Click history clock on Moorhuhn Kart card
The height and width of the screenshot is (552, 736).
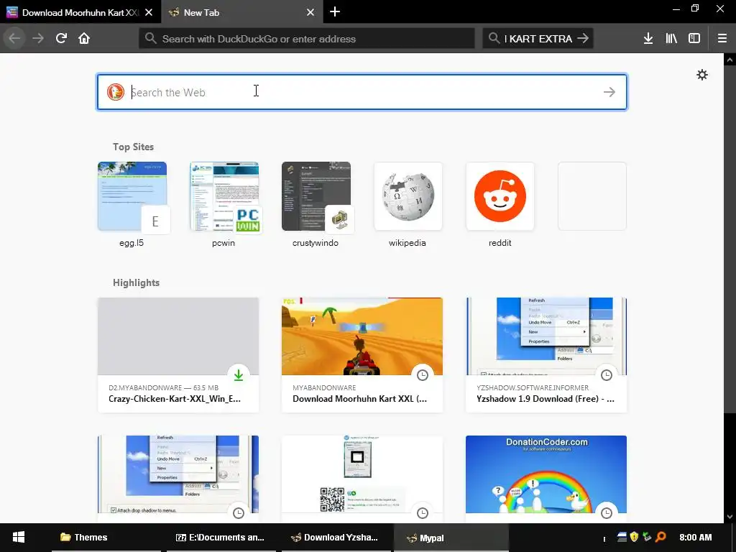423,375
